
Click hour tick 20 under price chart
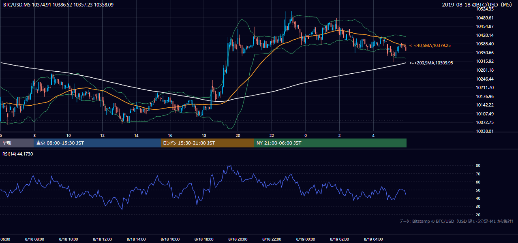(x=238, y=135)
